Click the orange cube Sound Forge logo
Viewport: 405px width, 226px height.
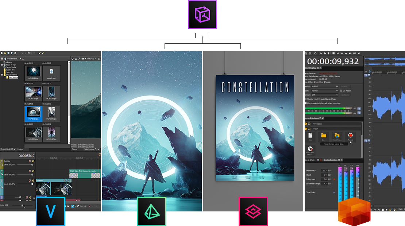[354, 212]
